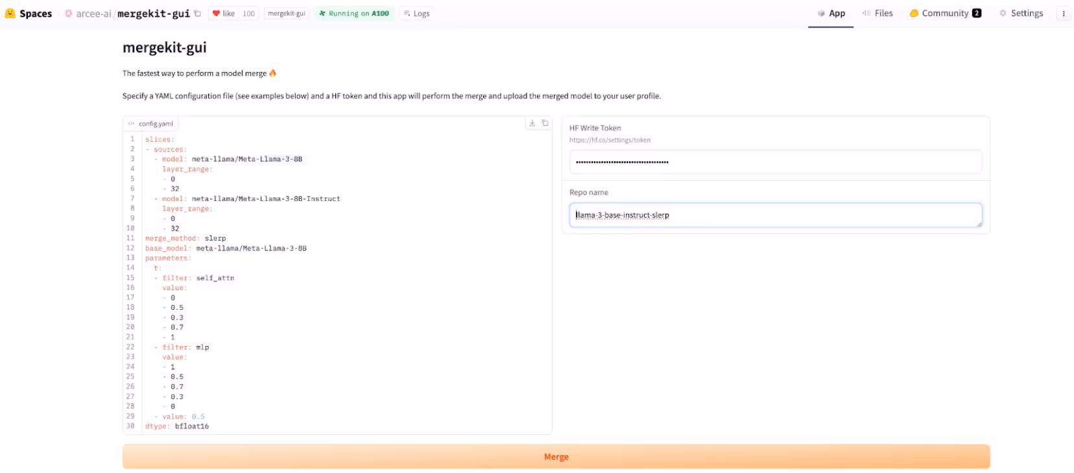This screenshot has width=1074, height=473.
Task: Like this space with the heart button
Action: tap(224, 13)
